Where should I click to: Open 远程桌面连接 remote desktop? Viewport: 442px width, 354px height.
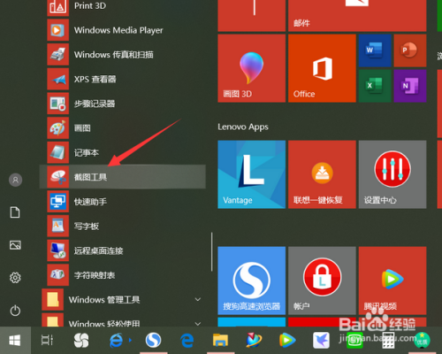coord(122,250)
